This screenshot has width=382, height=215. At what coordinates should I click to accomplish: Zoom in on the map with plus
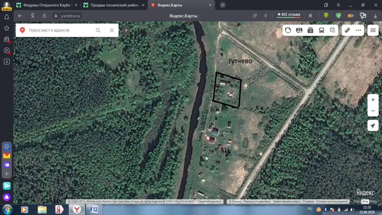coord(373,100)
